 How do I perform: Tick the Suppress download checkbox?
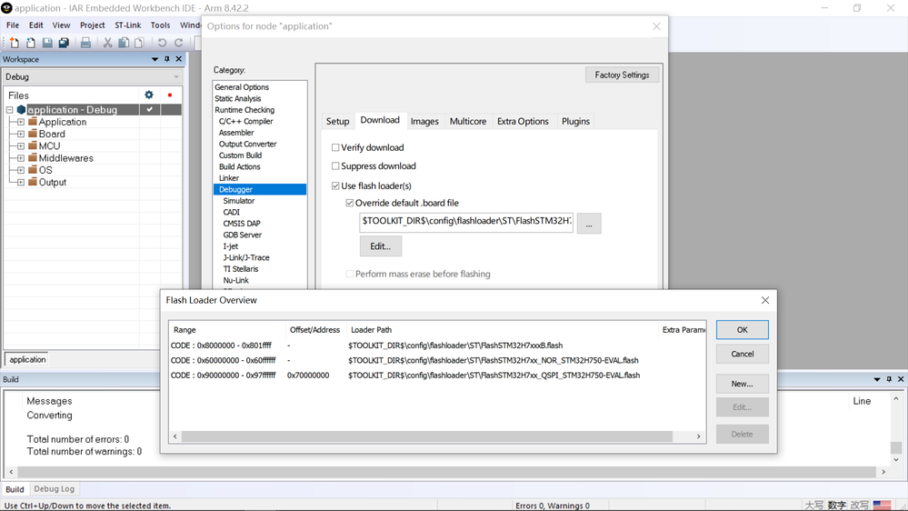pyautogui.click(x=335, y=166)
